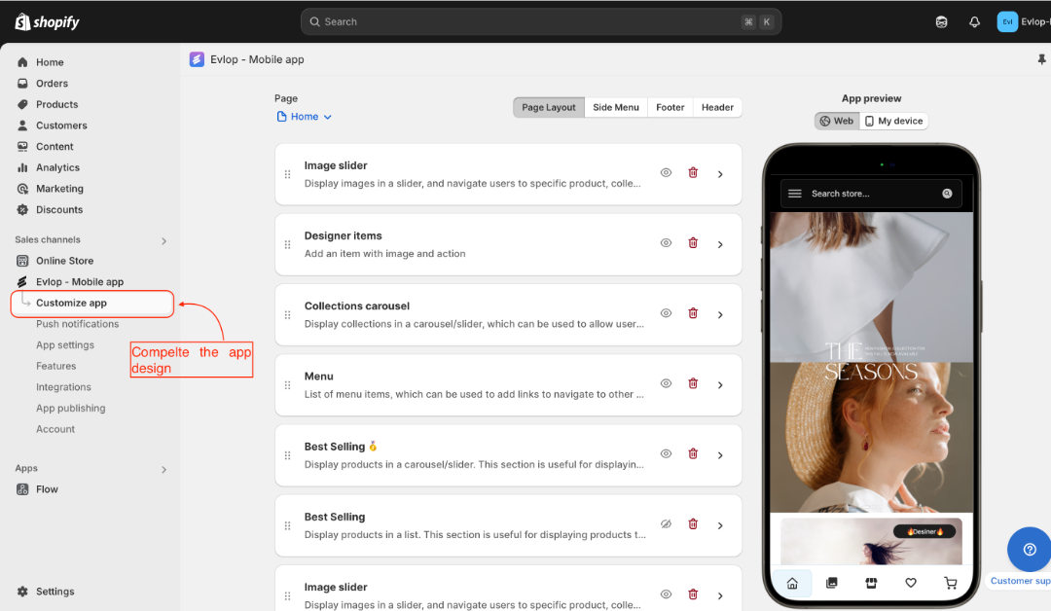The width and height of the screenshot is (1051, 611).
Task: Click the Search field in the top bar
Action: (541, 20)
